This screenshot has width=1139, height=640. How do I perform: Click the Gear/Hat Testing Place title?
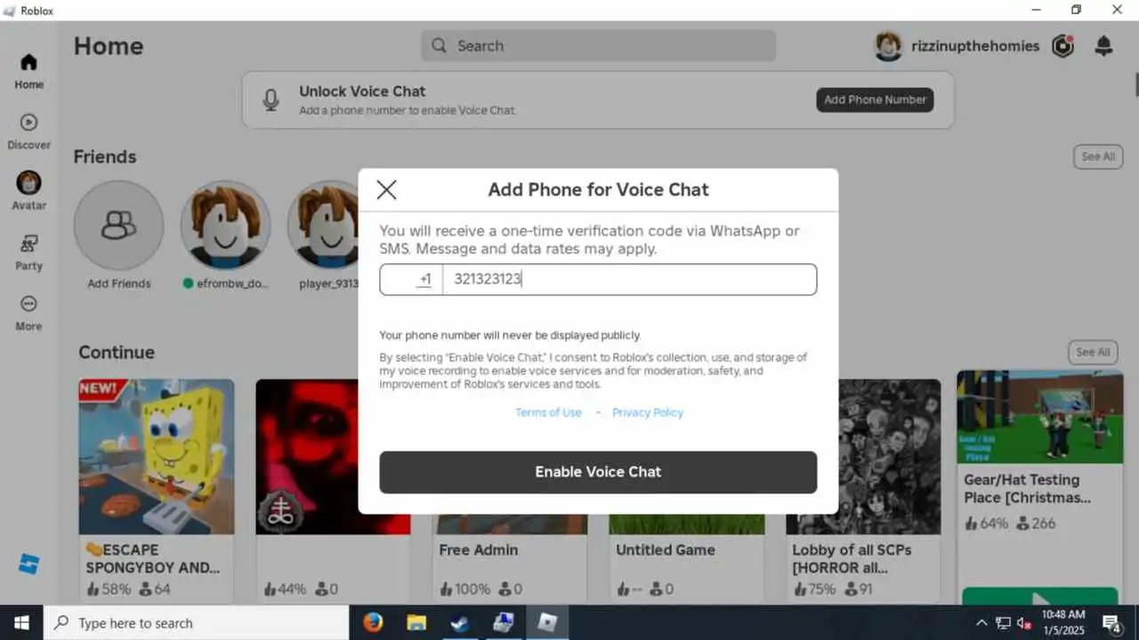point(1027,489)
